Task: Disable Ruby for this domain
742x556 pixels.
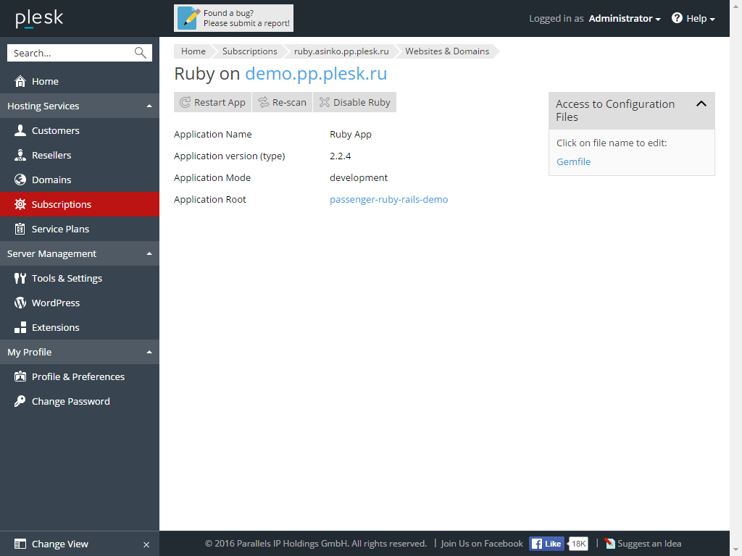Action: 355,102
